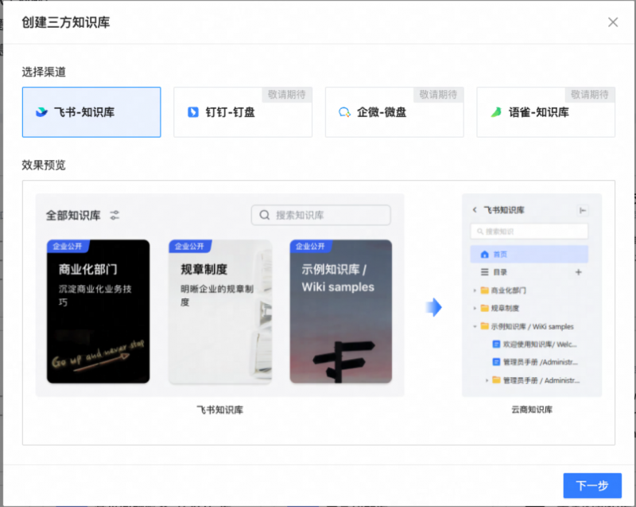Click the filter icon beside 全部知识库
This screenshot has width=636, height=507.
pyautogui.click(x=114, y=215)
